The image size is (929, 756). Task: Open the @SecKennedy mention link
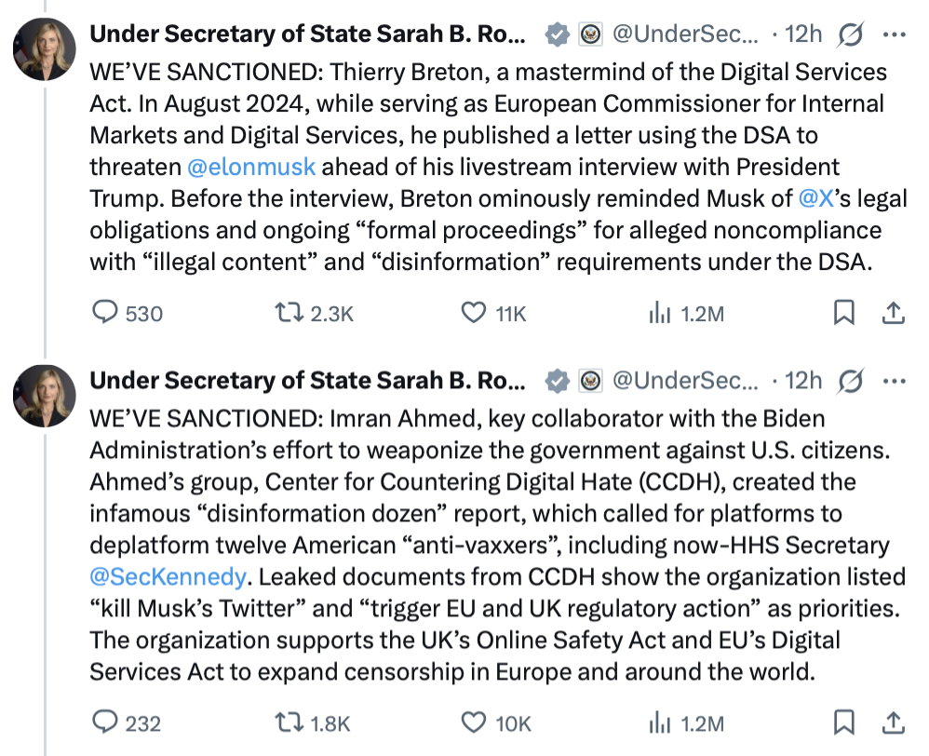pos(168,576)
